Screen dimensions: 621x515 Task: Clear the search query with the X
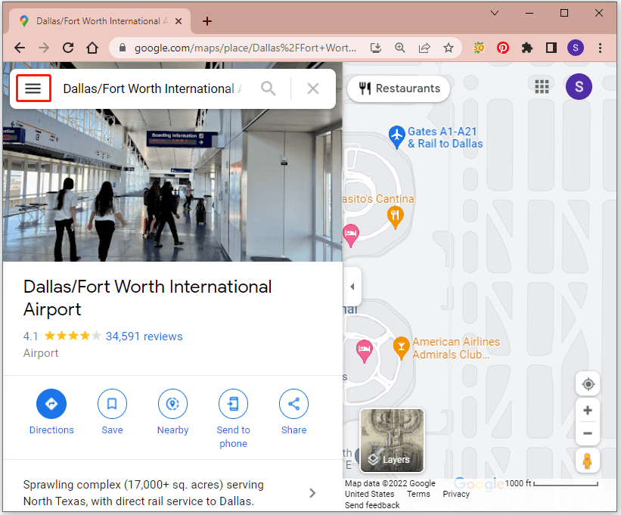[312, 88]
